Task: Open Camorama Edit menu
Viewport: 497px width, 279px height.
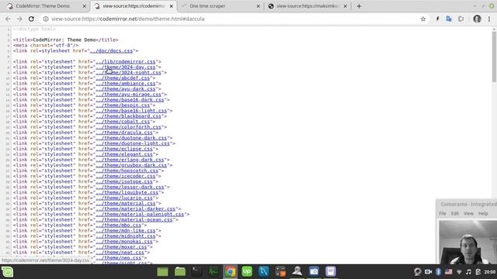Action: [455, 214]
